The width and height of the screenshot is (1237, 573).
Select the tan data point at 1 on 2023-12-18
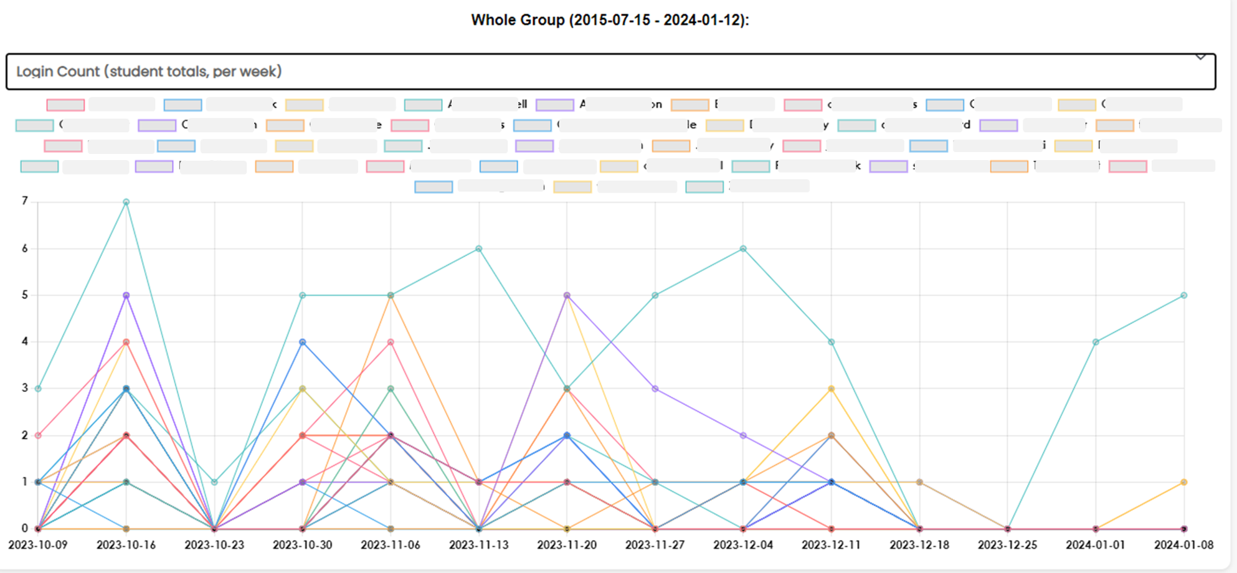pyautogui.click(x=919, y=482)
